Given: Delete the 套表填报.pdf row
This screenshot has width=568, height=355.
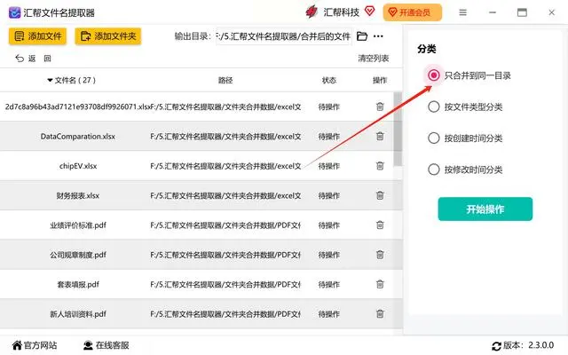Looking at the screenshot, I should (x=380, y=284).
